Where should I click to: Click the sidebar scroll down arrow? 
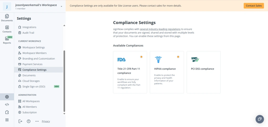64,114
